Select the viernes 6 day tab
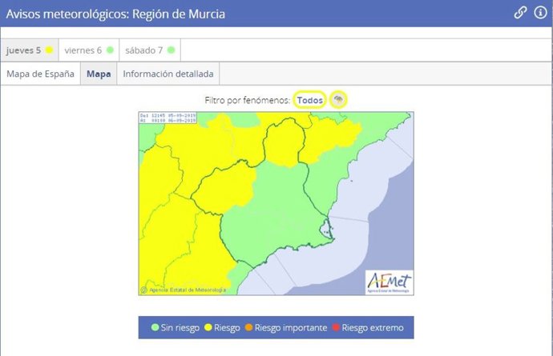The height and width of the screenshot is (356, 553). 89,50
